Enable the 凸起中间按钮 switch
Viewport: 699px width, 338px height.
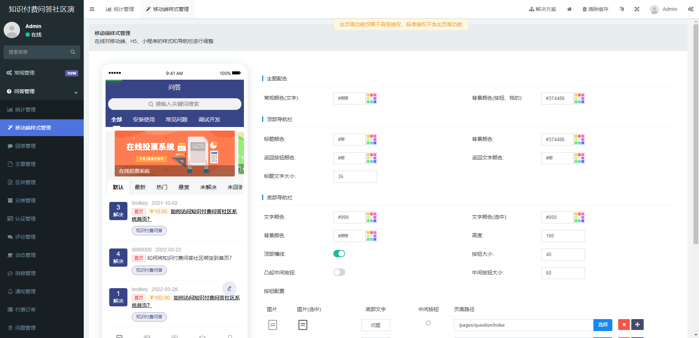tap(339, 272)
